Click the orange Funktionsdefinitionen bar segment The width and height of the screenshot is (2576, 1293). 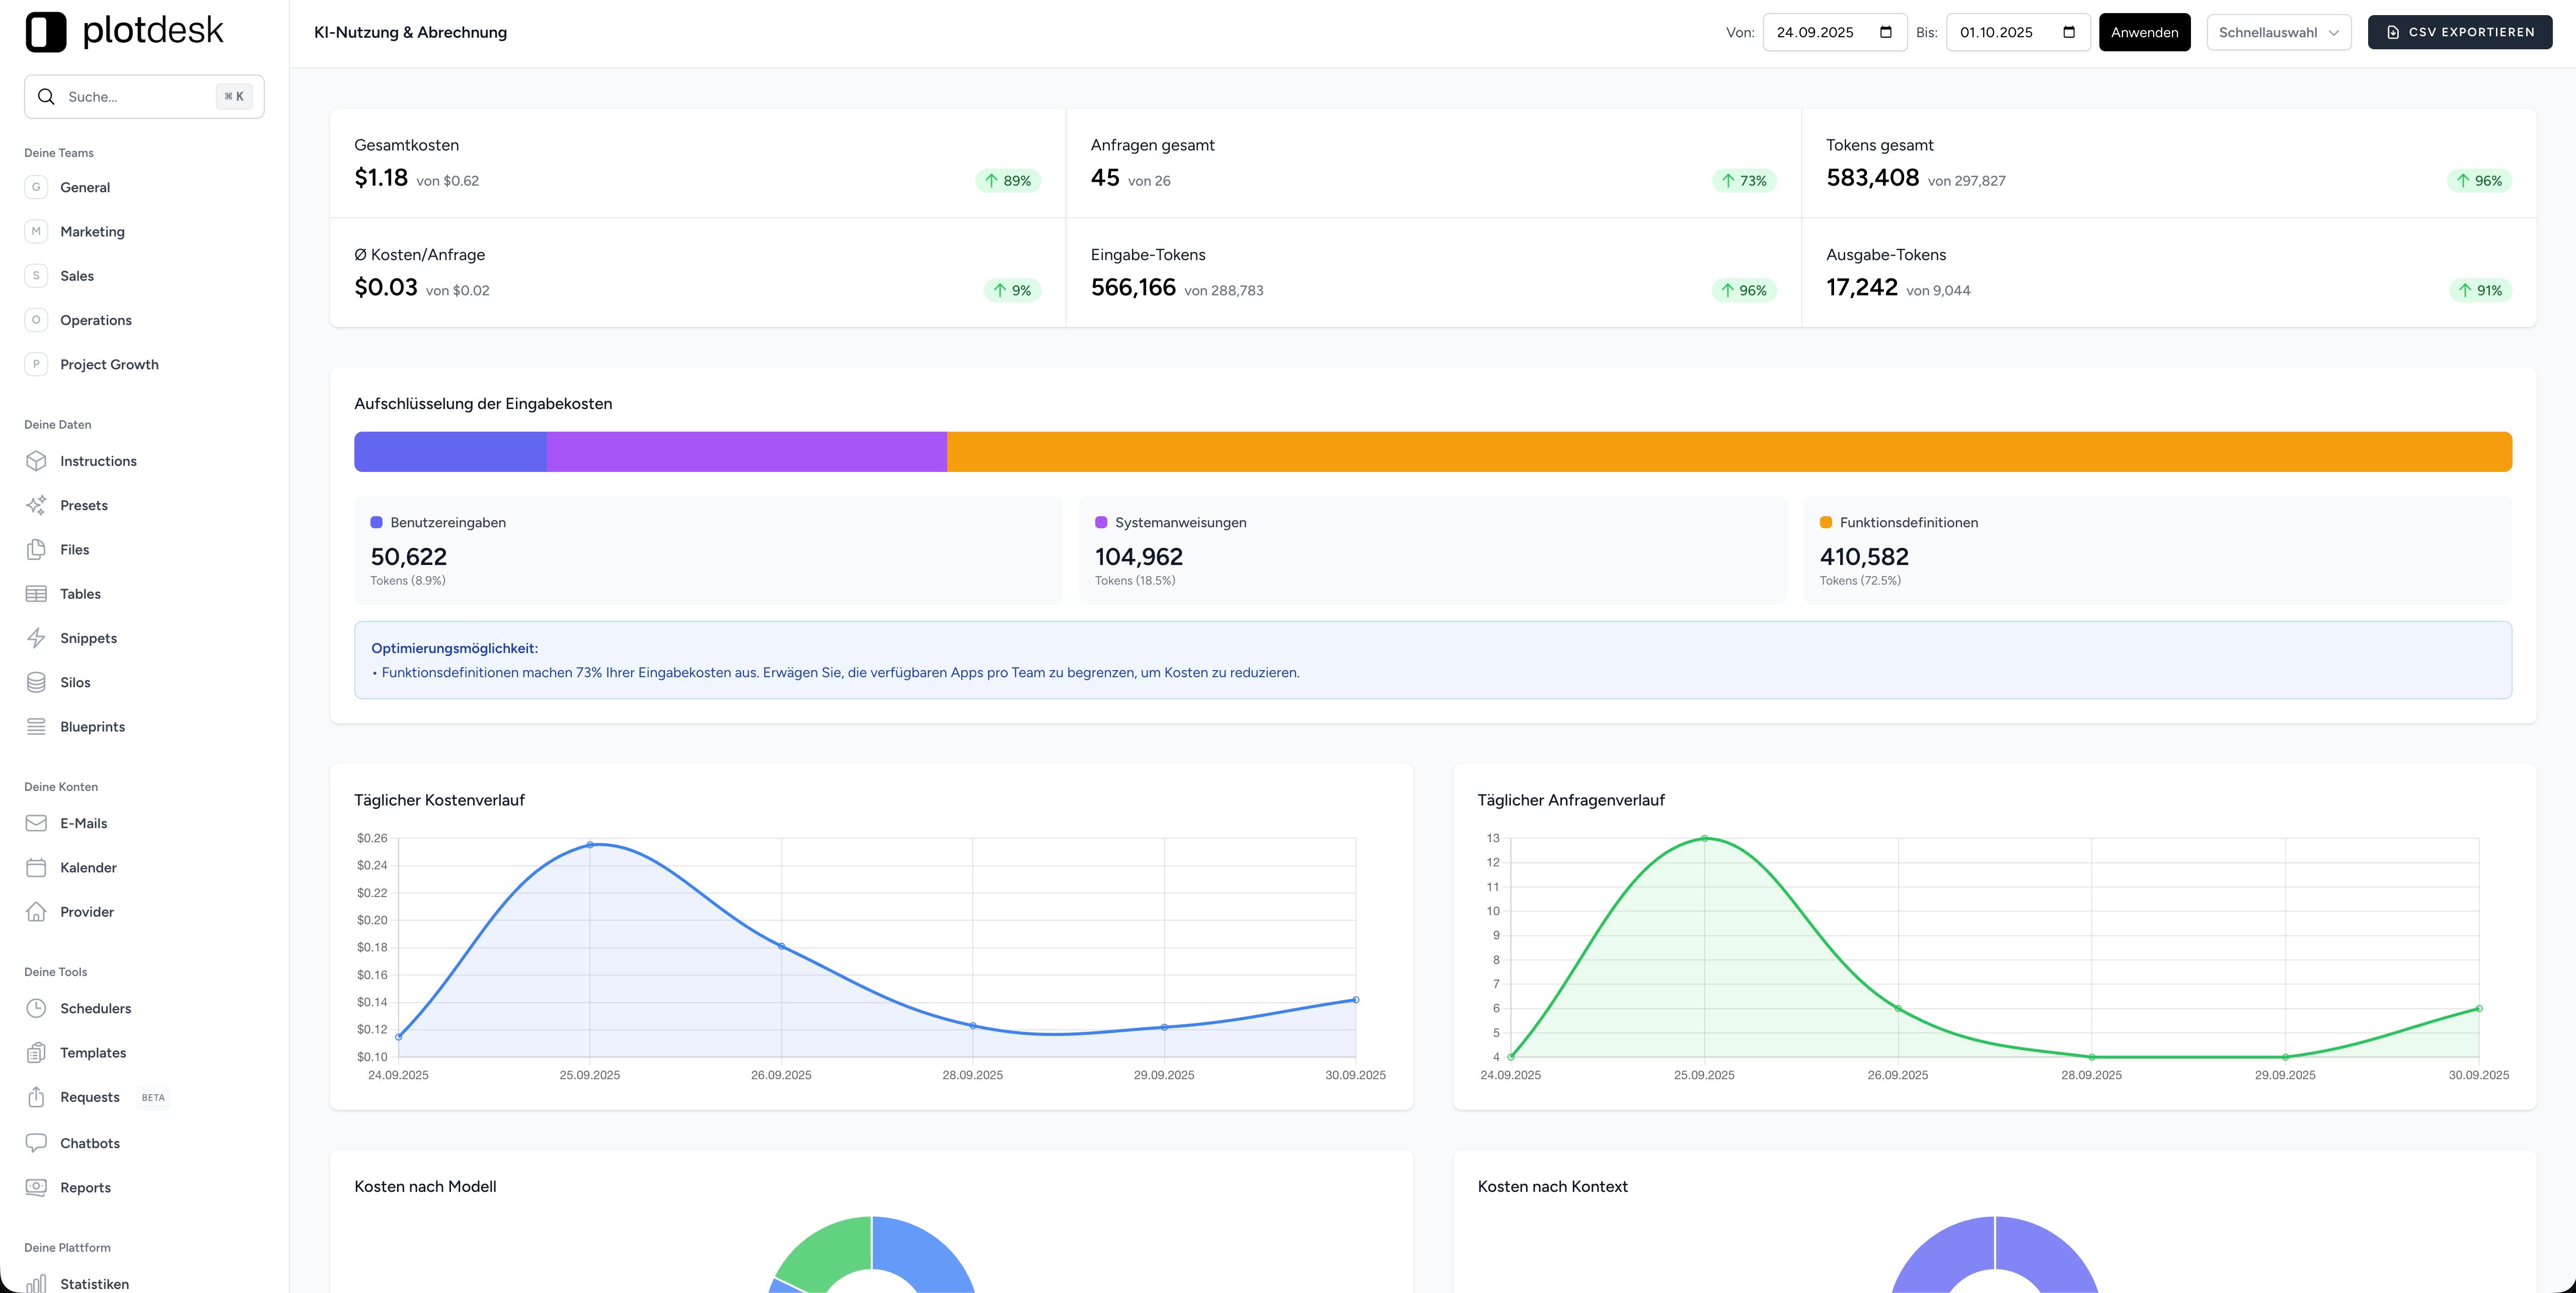1728,452
